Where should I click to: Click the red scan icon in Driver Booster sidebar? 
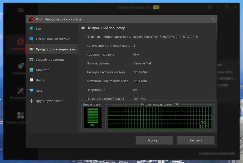pos(20,41)
